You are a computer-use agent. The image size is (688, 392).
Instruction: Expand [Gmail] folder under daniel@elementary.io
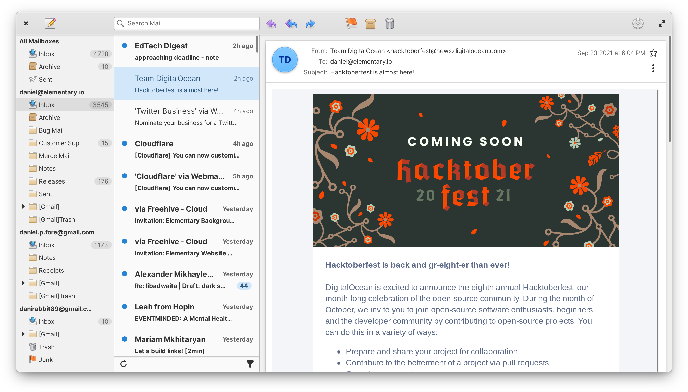point(23,206)
